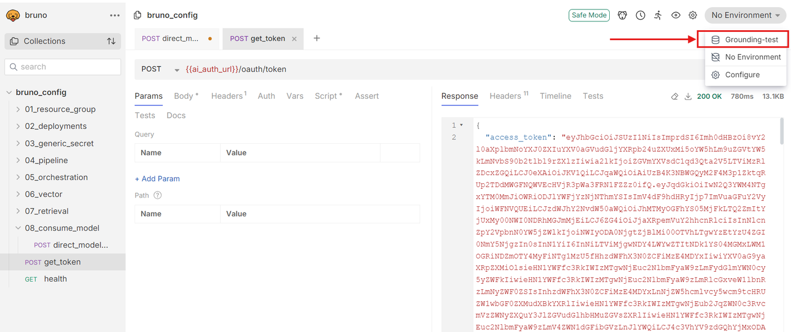
Task: Expand the 06_vector folder
Action: pos(18,194)
